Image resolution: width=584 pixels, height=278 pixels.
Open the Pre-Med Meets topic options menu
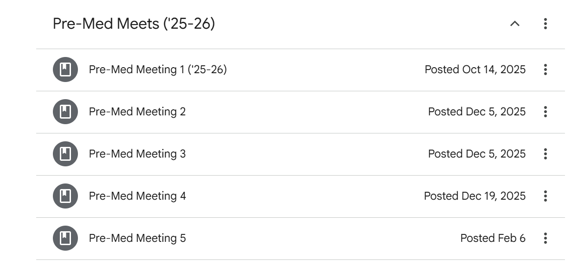click(x=545, y=24)
